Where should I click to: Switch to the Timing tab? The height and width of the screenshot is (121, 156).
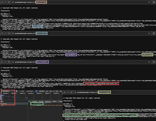(x=60, y=101)
